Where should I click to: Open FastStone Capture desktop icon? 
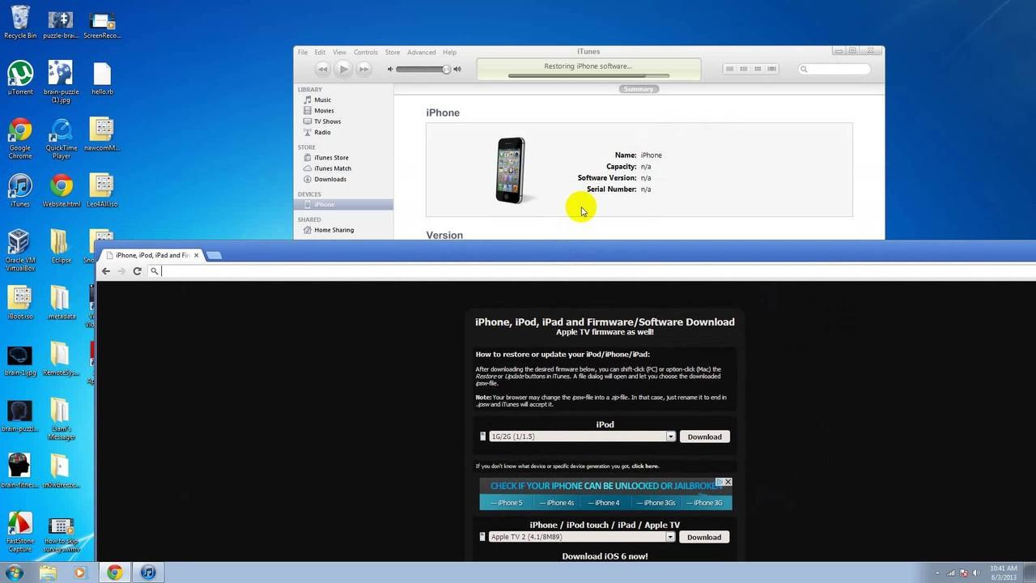coord(20,531)
